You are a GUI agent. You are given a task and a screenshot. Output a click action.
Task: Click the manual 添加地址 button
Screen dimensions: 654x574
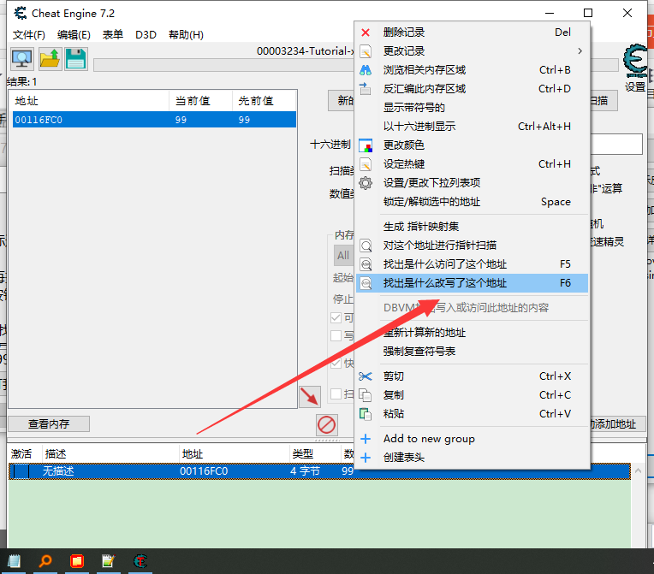point(618,424)
